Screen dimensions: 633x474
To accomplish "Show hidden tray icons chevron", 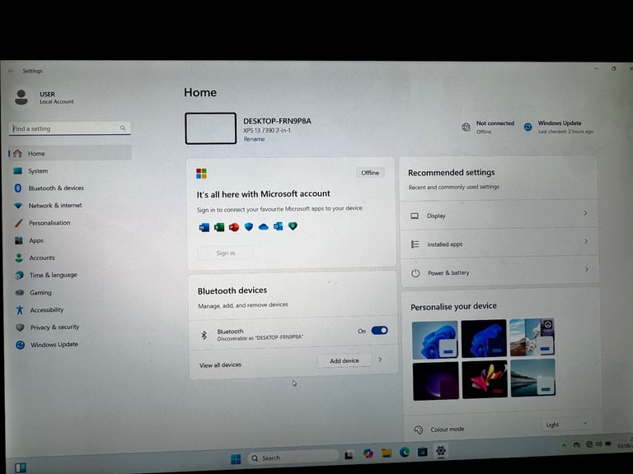I will pos(564,445).
